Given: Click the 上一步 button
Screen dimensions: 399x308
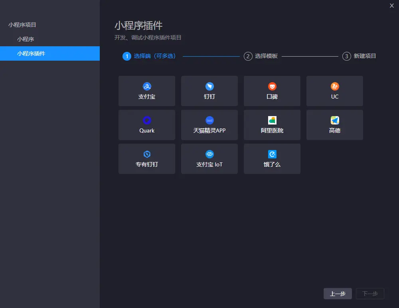Looking at the screenshot, I should (338, 294).
